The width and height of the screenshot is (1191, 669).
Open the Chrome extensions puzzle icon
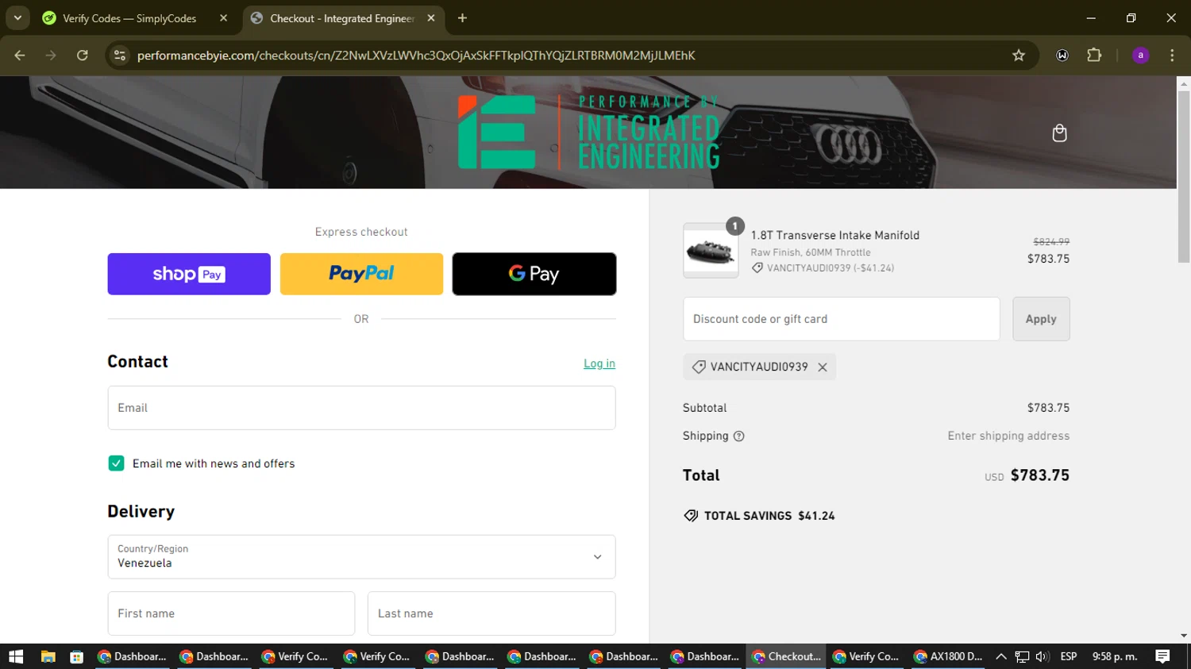(1094, 55)
